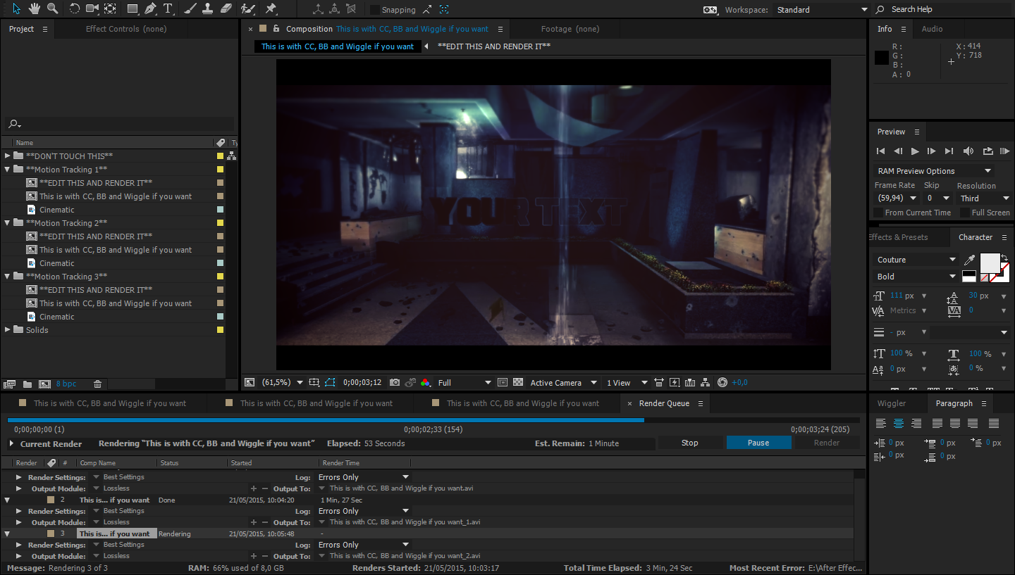
Task: Open the preview Resolution dropdown showing Third
Action: (984, 198)
